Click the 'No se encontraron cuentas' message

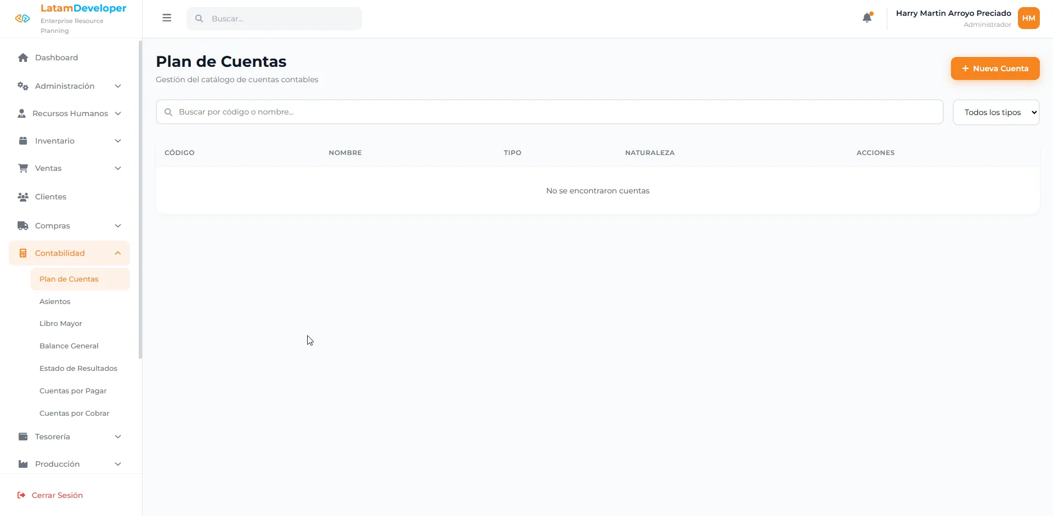[598, 191]
